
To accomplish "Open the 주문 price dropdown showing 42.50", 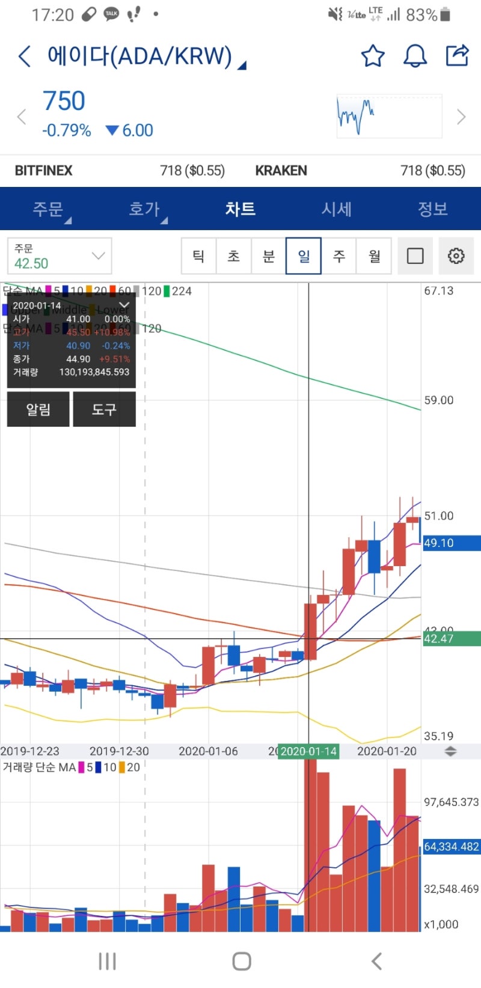I will (60, 256).
